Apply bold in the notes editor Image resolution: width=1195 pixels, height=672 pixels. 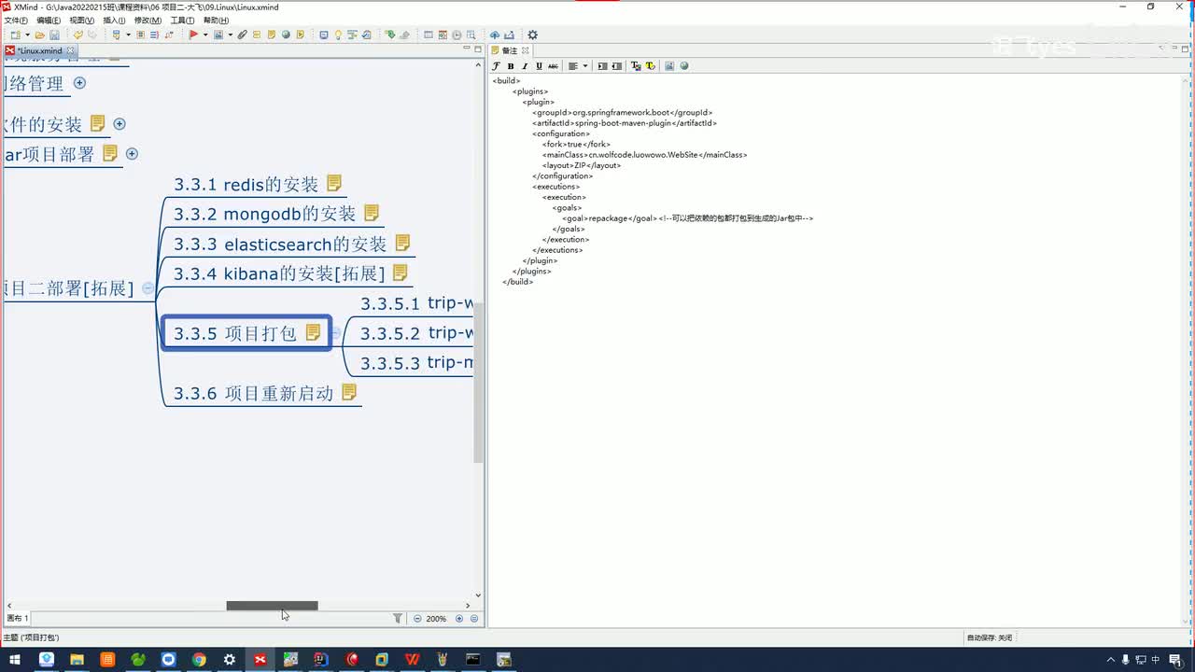(x=511, y=66)
